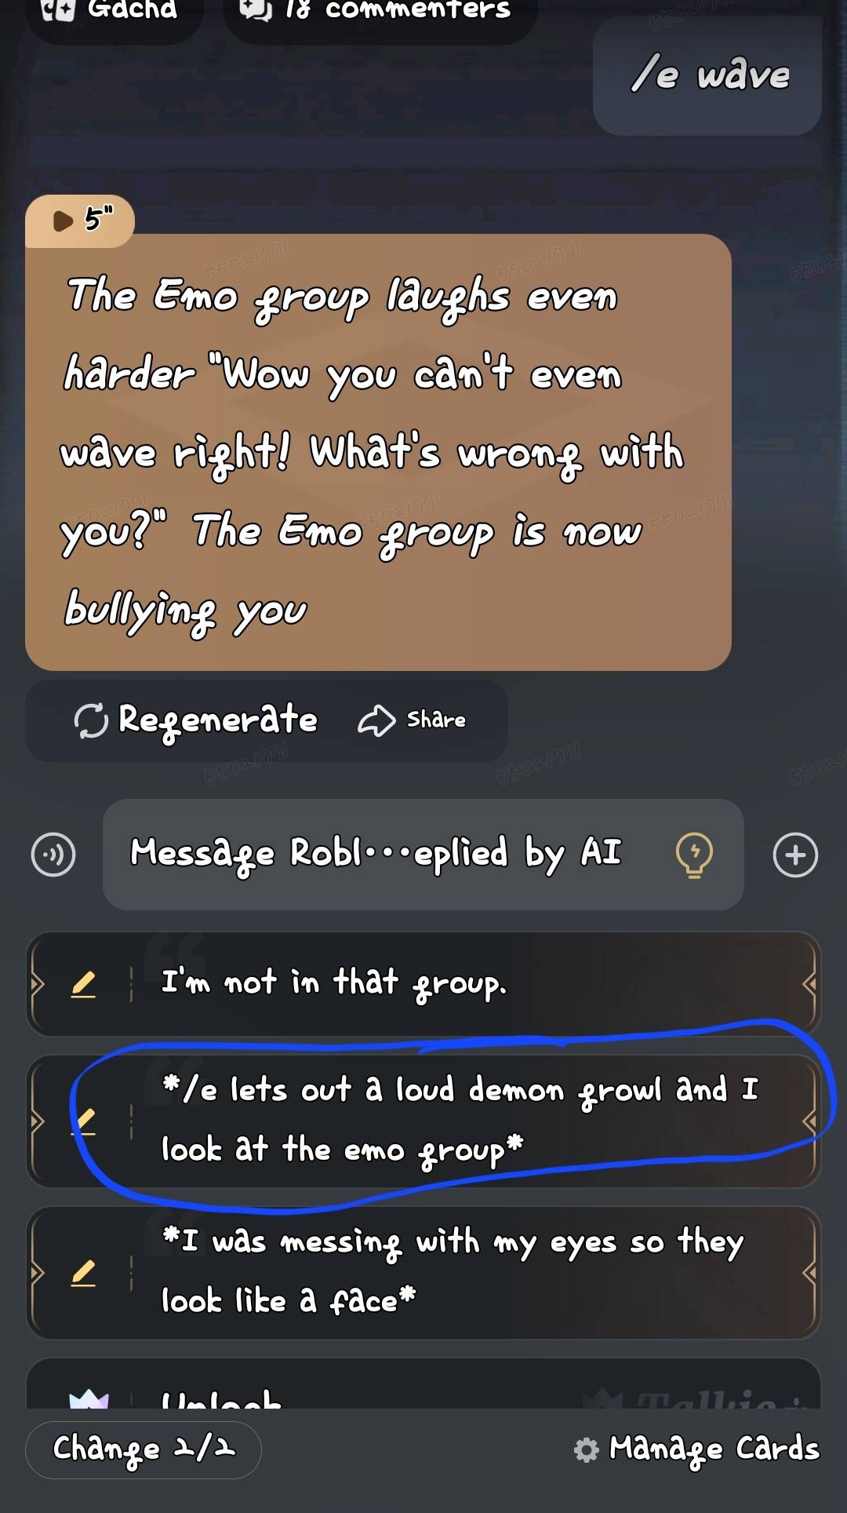The image size is (847, 1513).
Task: Edit the "I'm not in that group" suggestion with pencil icon
Action: point(84,984)
